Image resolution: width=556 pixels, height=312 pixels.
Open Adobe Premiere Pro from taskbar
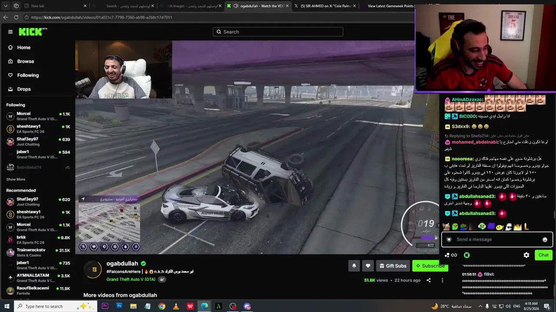[x=105, y=306]
